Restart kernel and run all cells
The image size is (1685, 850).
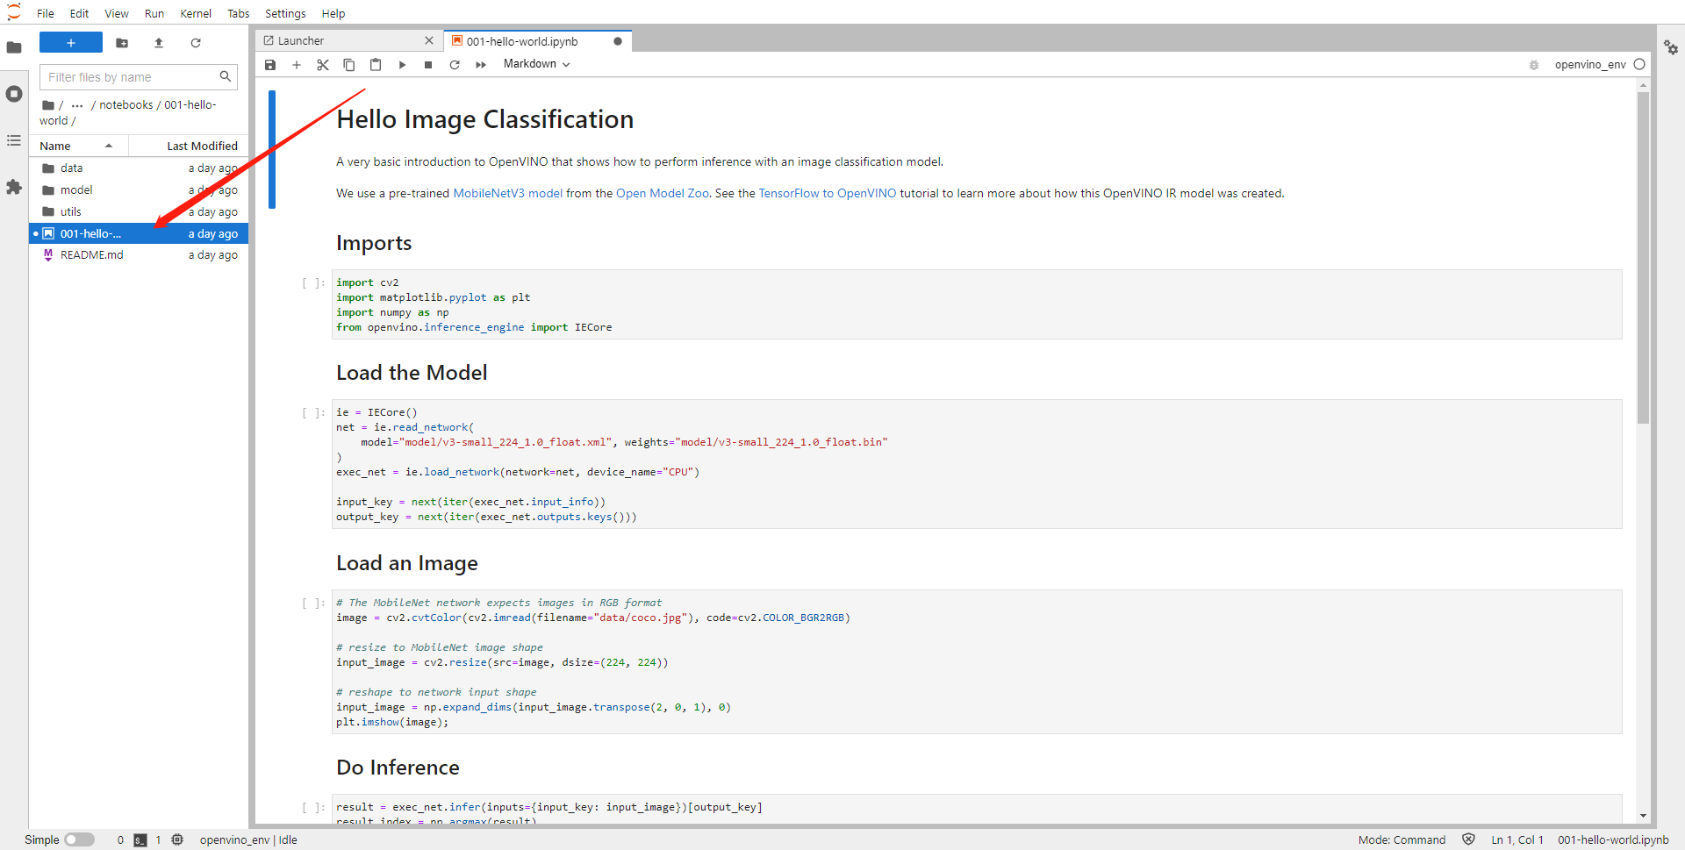coord(481,65)
